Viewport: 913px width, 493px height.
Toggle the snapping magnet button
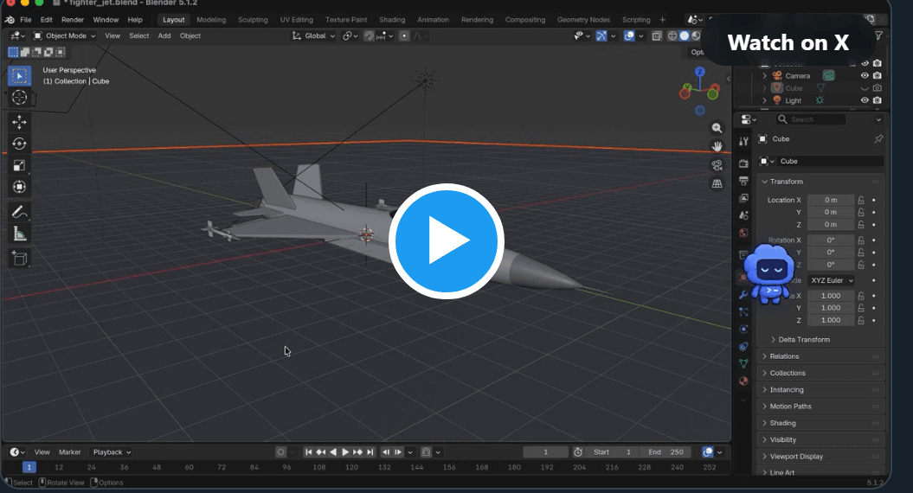[369, 36]
